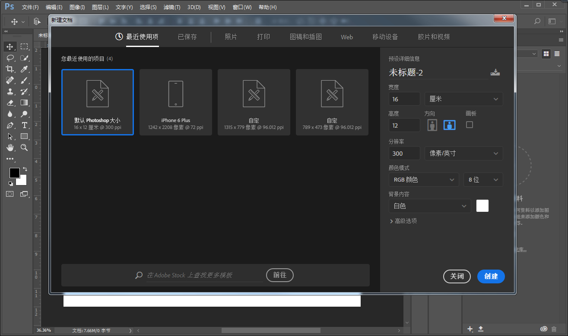Image resolution: width=568 pixels, height=336 pixels.
Task: Choose the Spot Healing Brush tool
Action: (10, 80)
